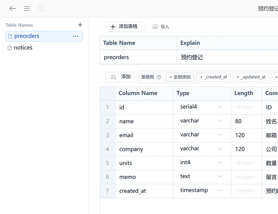The width and height of the screenshot is (278, 214).
Task: Click the created_at row empty length field
Action: point(247,191)
